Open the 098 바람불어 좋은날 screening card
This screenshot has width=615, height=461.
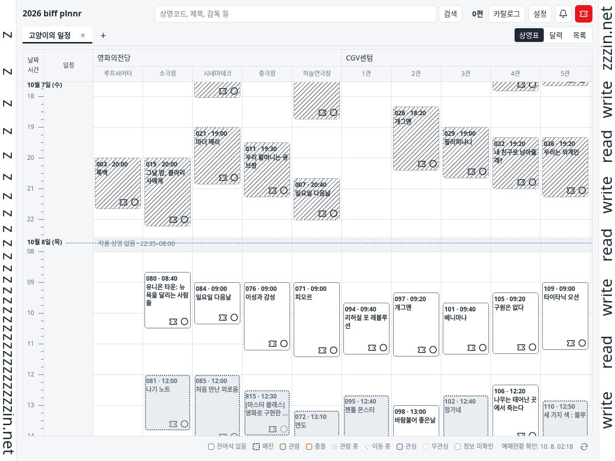tap(416, 421)
